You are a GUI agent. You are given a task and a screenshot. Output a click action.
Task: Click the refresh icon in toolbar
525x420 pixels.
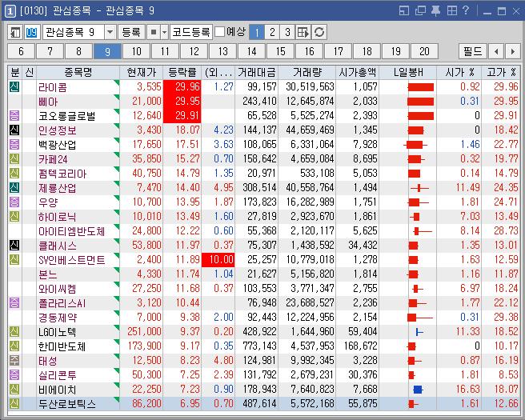[319, 32]
